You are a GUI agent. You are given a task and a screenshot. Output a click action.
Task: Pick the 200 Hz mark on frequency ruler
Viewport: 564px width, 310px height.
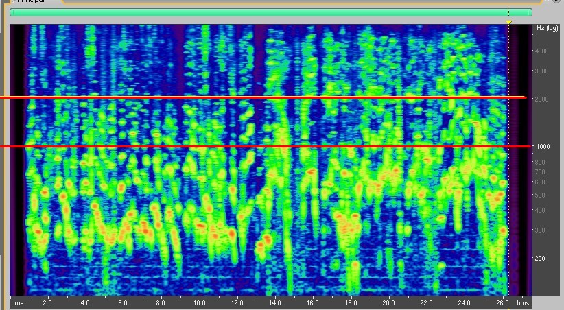pyautogui.click(x=542, y=259)
